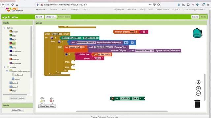Image resolution: width=211 pixels, height=118 pixels.
Task: Collapse the HorizontalArrangement tree node
Action: point(7,71)
